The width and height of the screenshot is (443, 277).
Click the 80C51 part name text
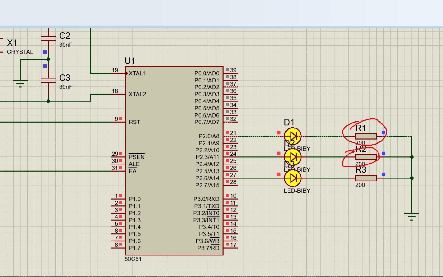pyautogui.click(x=133, y=259)
